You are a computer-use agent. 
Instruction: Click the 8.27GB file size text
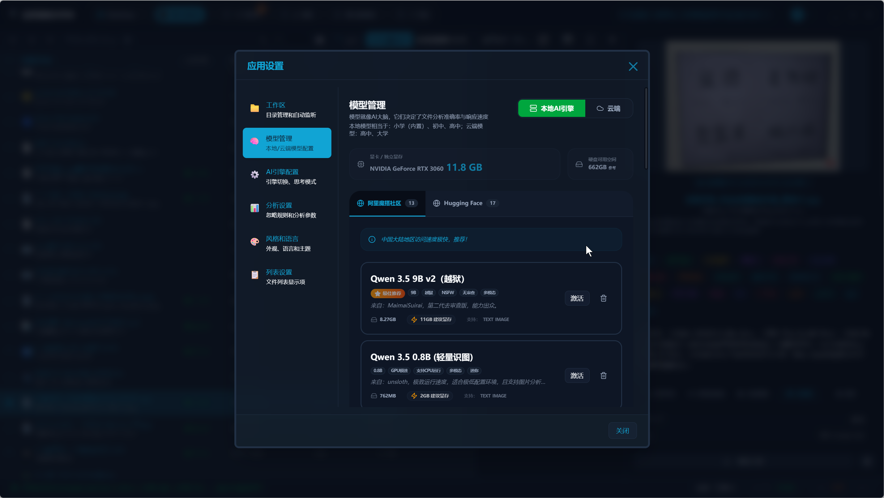pos(388,320)
